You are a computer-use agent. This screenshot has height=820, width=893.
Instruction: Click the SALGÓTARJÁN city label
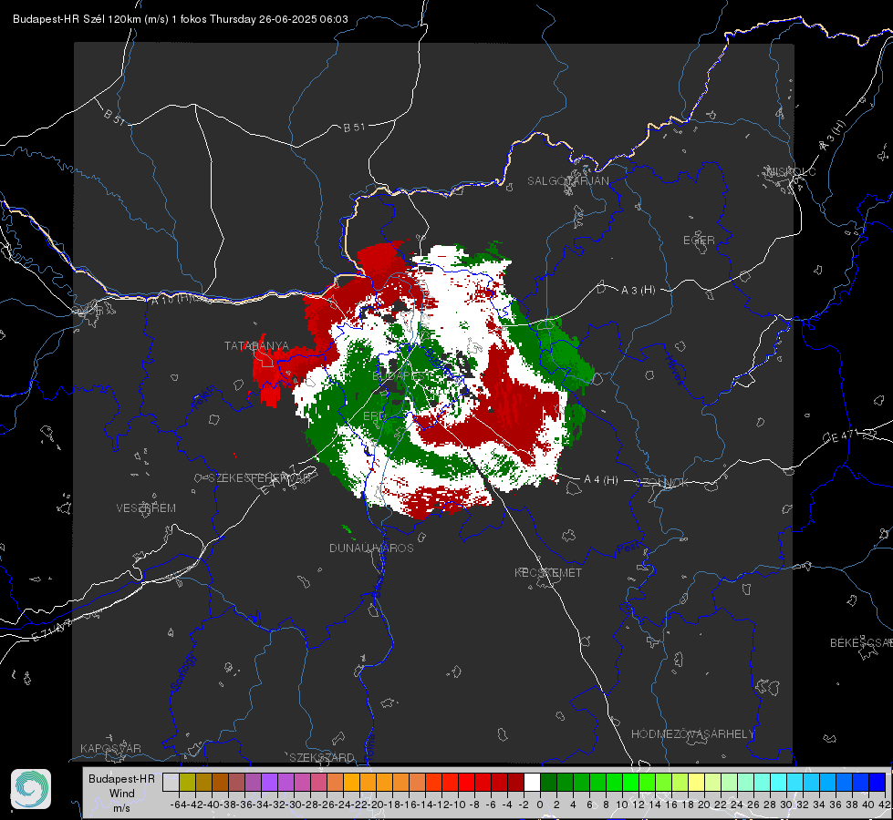coord(567,181)
